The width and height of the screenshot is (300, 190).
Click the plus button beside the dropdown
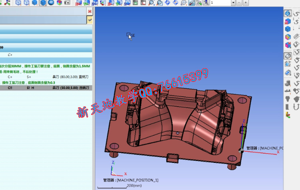[245, 3]
